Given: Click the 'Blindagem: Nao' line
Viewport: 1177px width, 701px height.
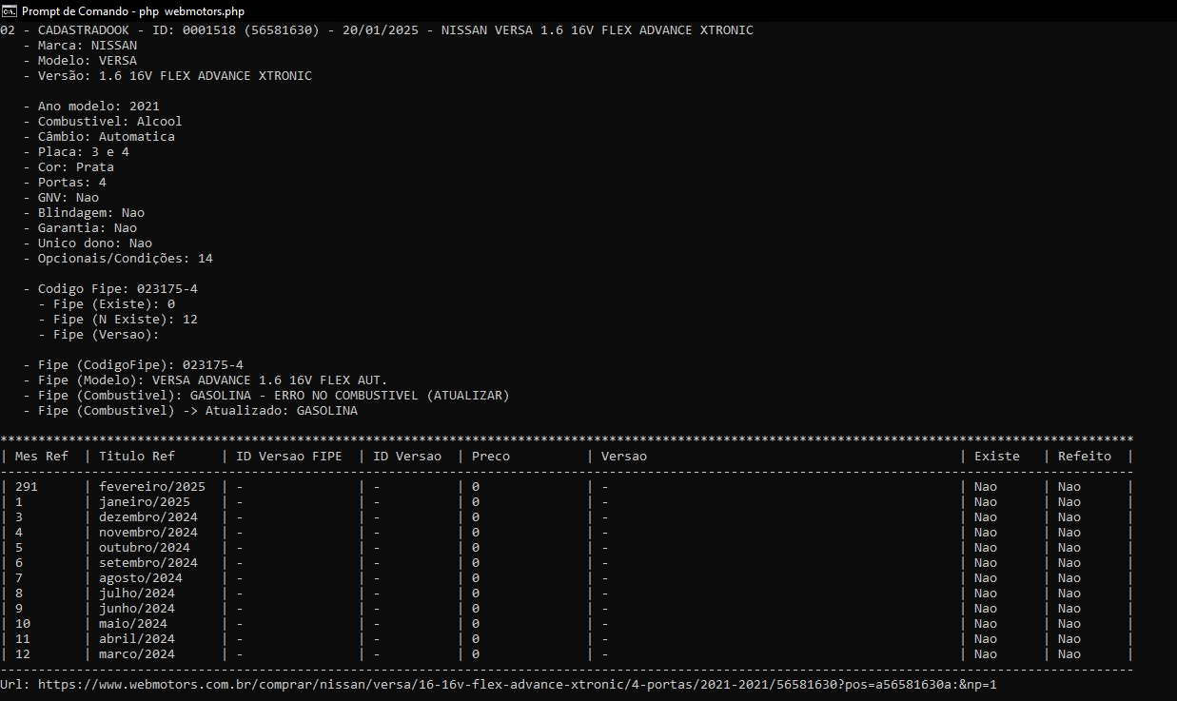Looking at the screenshot, I should [x=84, y=213].
